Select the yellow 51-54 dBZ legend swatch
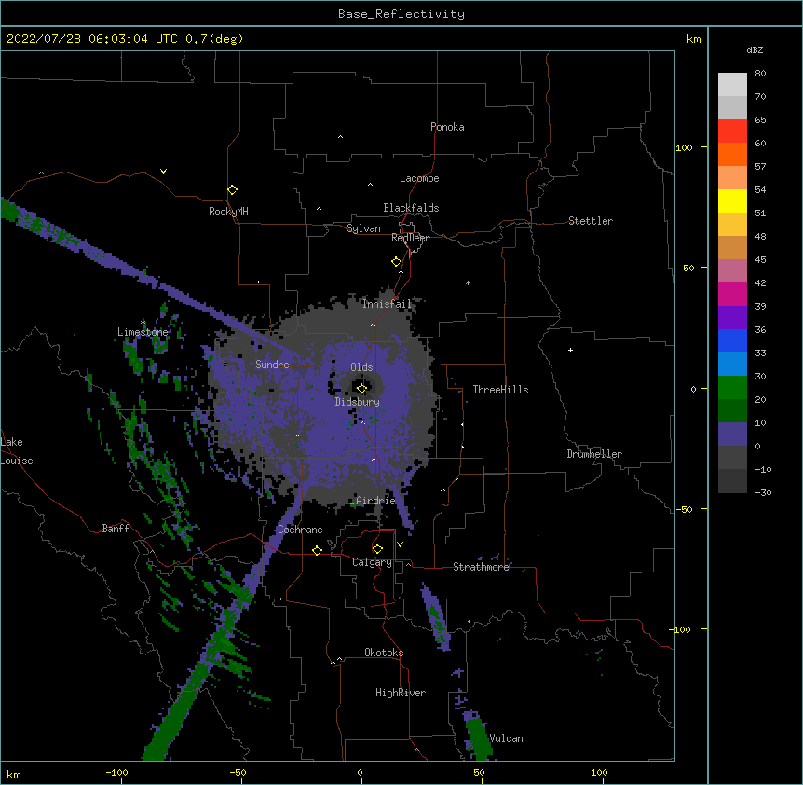 coord(732,200)
